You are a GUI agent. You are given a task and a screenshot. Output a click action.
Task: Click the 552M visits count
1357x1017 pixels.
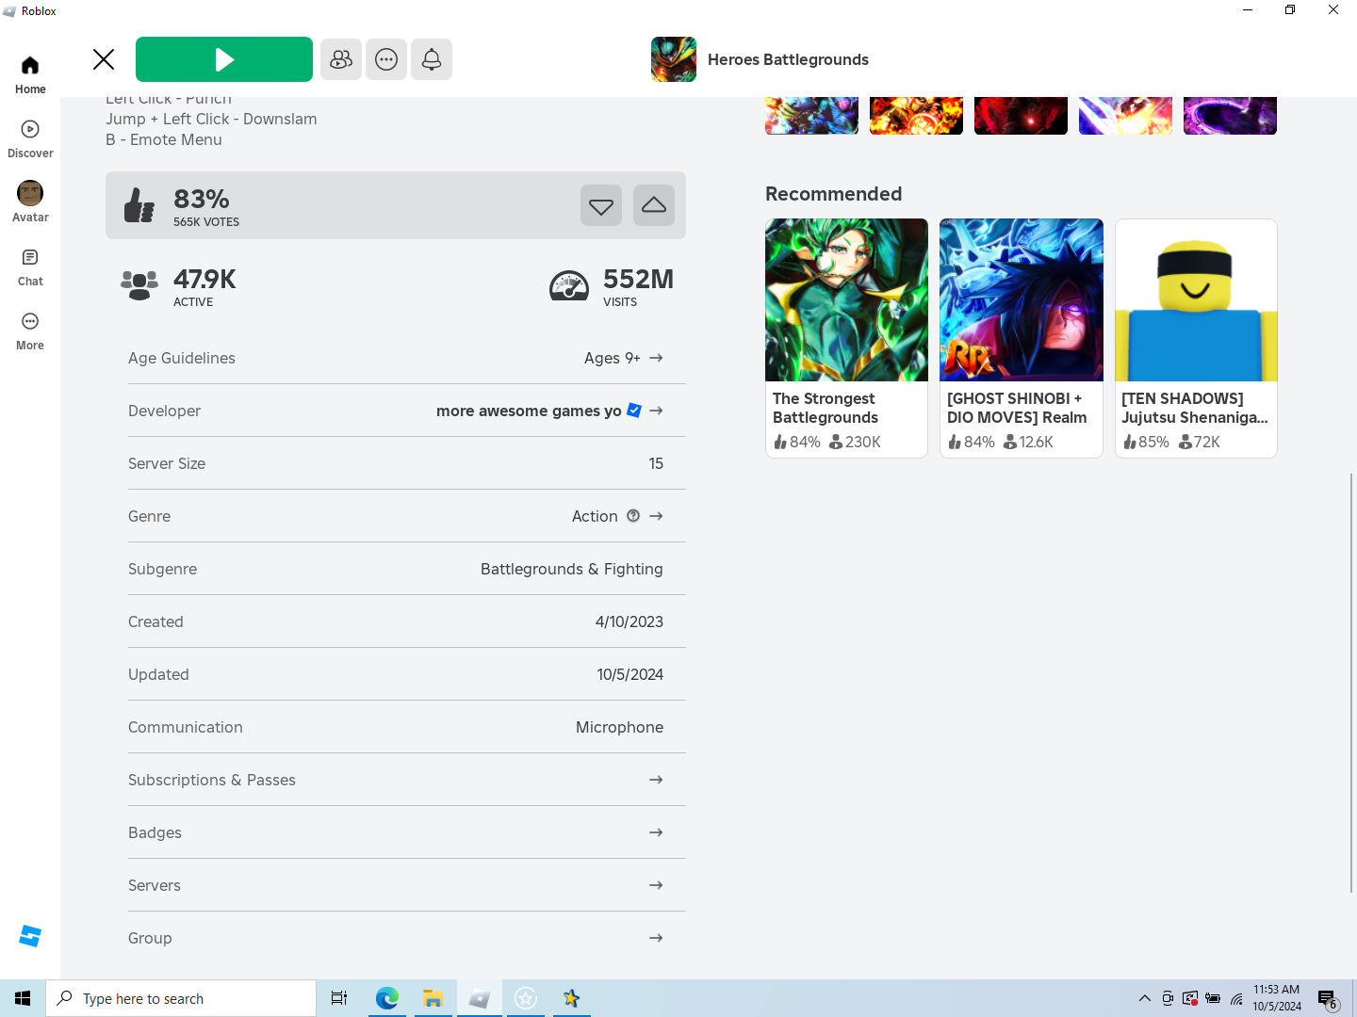pyautogui.click(x=638, y=279)
